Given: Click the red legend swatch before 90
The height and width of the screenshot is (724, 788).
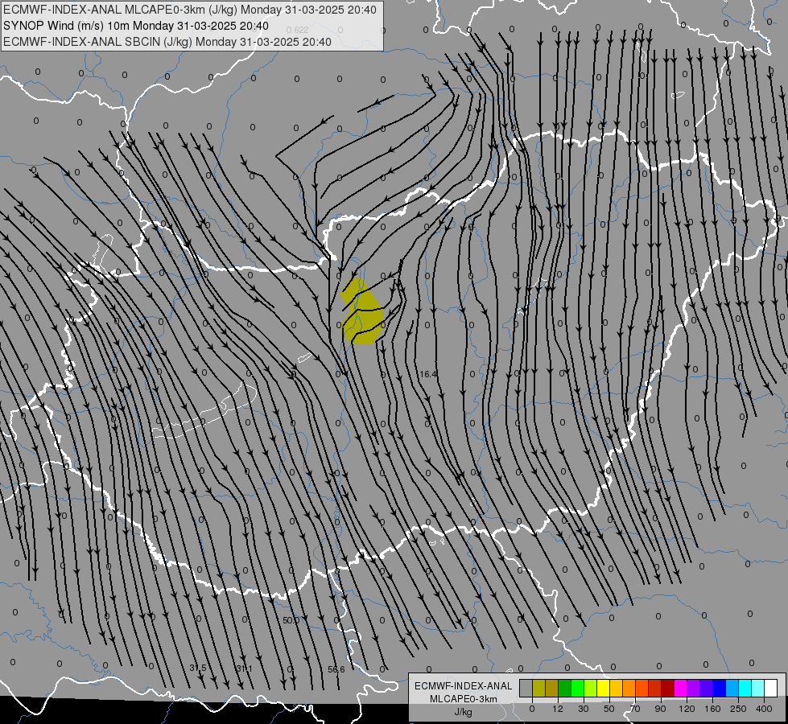Looking at the screenshot, I should 655,688.
